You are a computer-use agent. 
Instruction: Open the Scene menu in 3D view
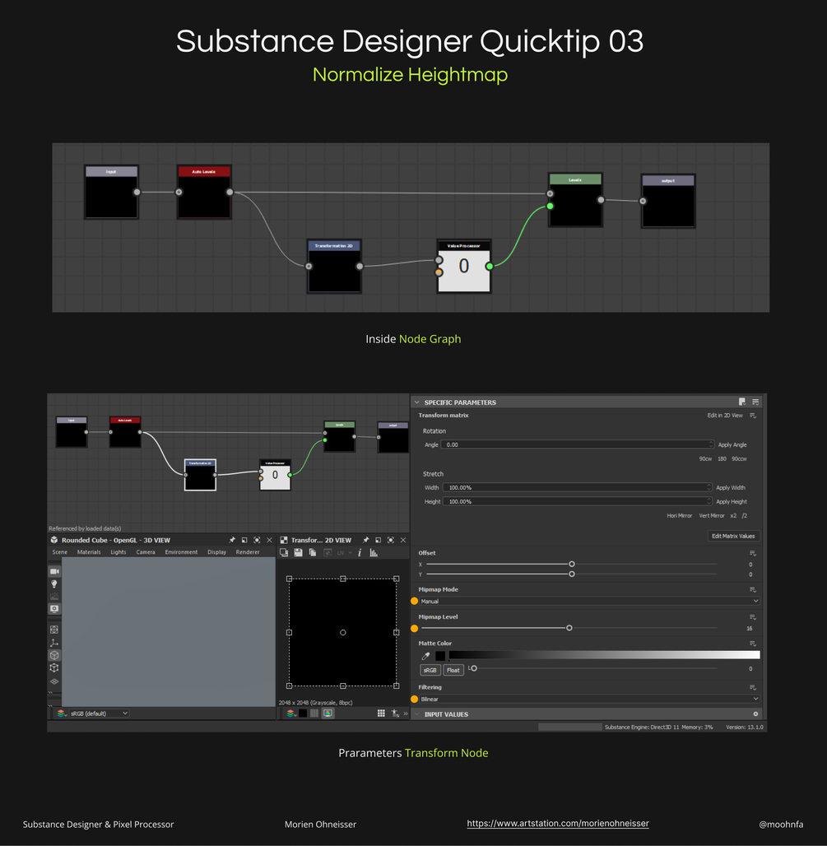click(x=60, y=552)
